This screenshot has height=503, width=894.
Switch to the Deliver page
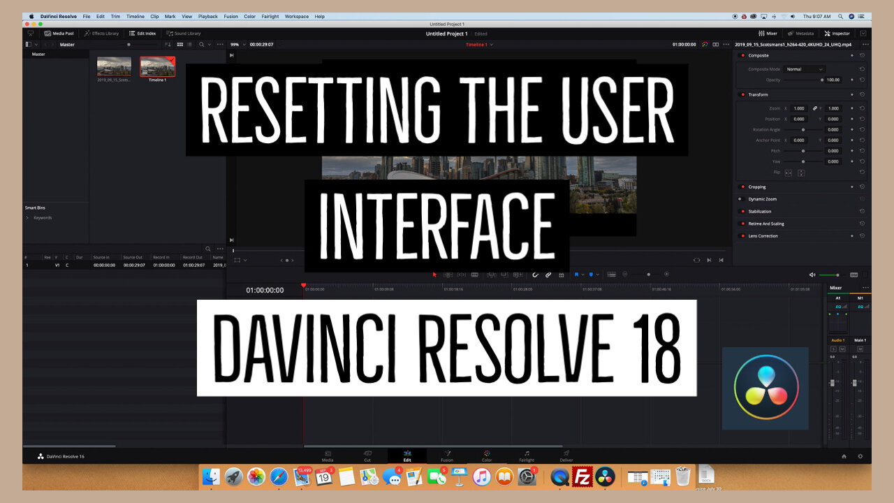[566, 456]
